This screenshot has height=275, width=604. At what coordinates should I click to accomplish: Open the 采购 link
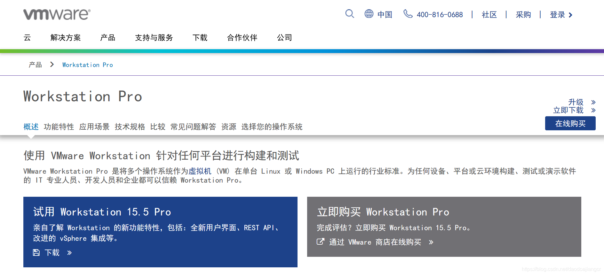click(523, 15)
